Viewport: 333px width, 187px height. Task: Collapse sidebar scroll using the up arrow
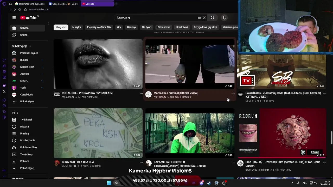(48, 23)
